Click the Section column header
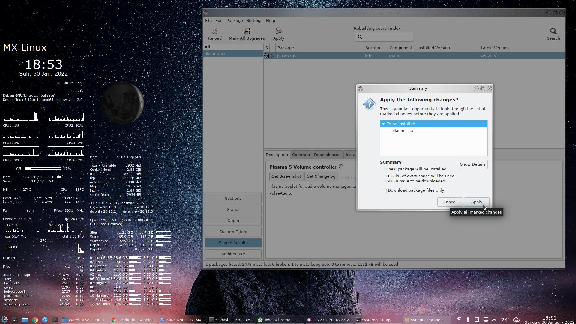This screenshot has height=324, width=576. (x=375, y=48)
